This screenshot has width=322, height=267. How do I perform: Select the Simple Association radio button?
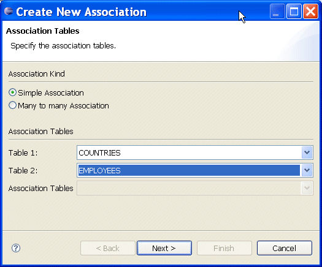pos(12,92)
